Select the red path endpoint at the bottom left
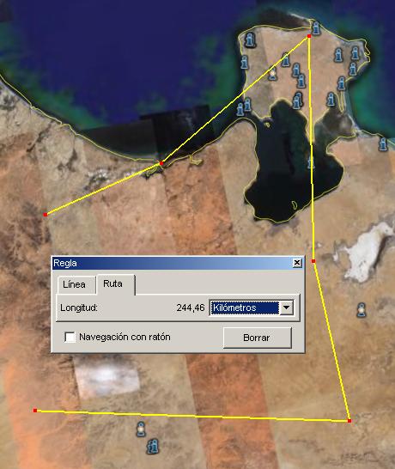This screenshot has width=395, height=469. tap(35, 411)
